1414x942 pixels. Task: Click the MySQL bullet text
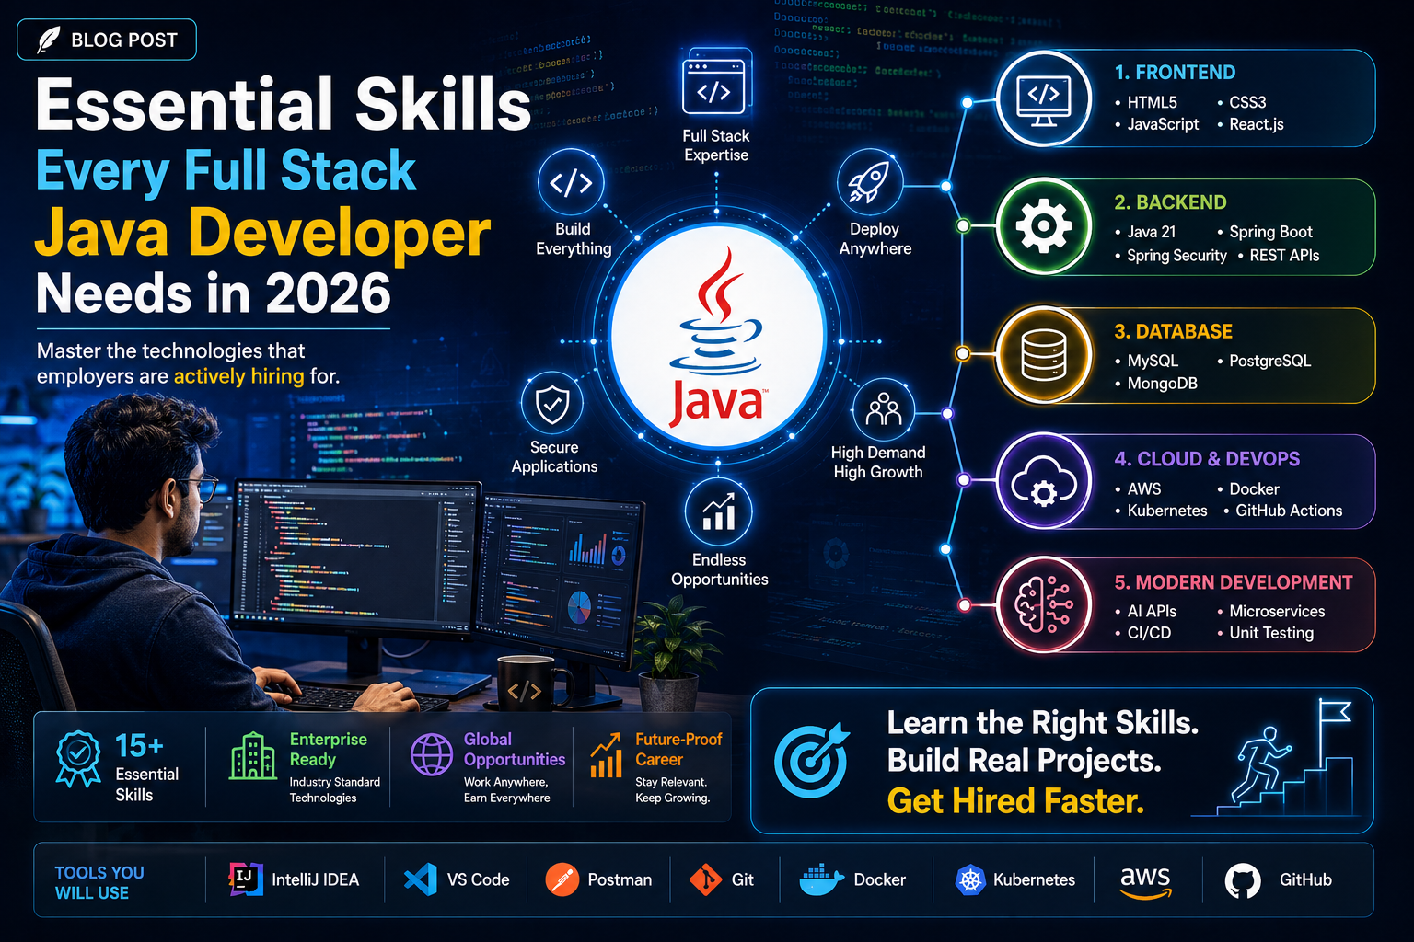point(1153,361)
